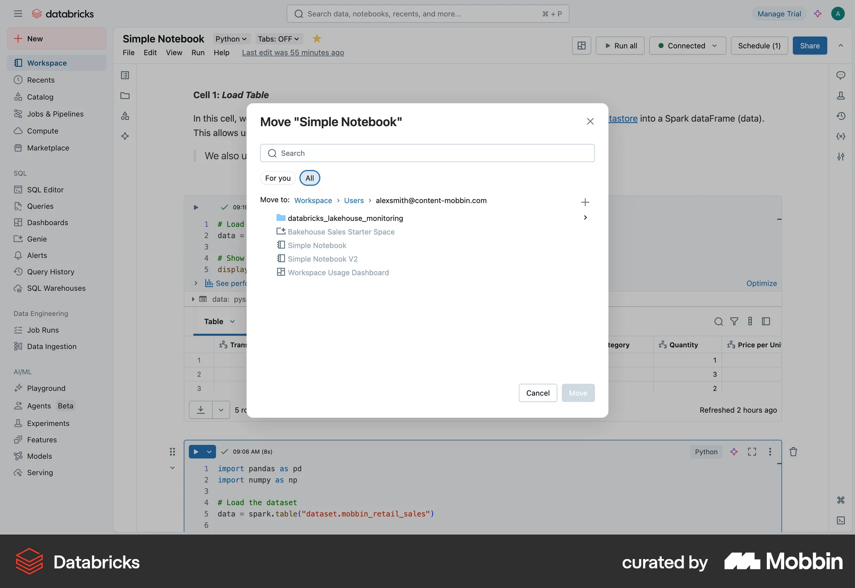Viewport: 855px width, 588px height.
Task: Expand the databricks_lakehouse_monitoring folder
Action: pyautogui.click(x=585, y=218)
